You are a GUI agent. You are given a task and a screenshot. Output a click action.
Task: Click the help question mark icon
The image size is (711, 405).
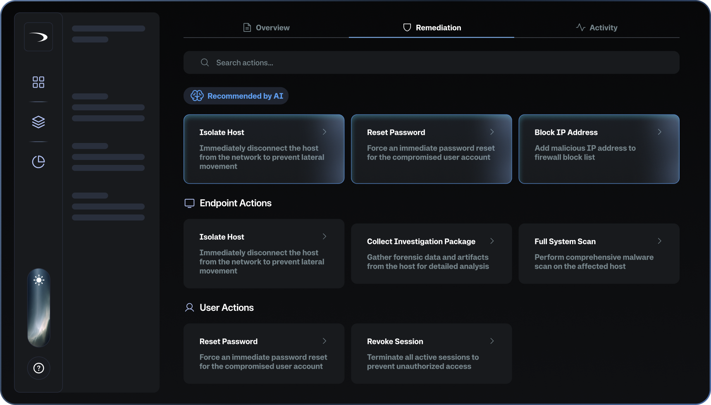[x=38, y=368]
